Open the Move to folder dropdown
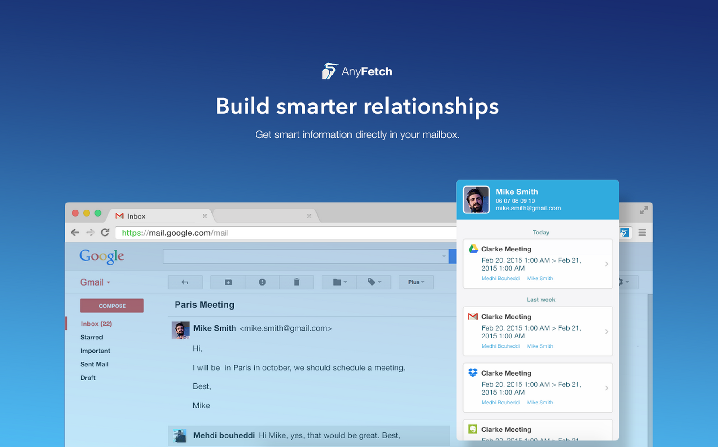Image resolution: width=718 pixels, height=447 pixels. pos(339,282)
